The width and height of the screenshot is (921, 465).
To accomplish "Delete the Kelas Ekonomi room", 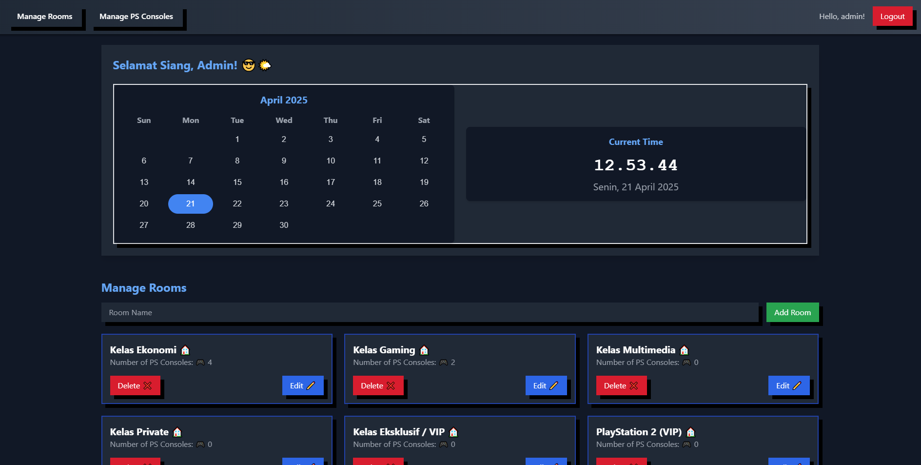I will coord(135,385).
